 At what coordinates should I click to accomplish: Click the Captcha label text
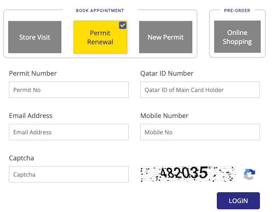coord(21,158)
